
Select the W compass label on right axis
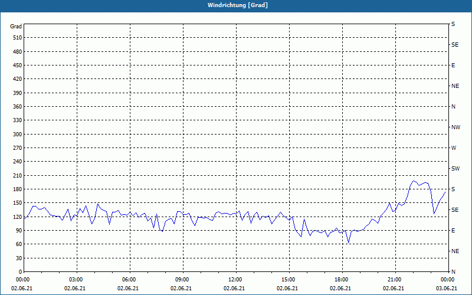tap(454, 148)
